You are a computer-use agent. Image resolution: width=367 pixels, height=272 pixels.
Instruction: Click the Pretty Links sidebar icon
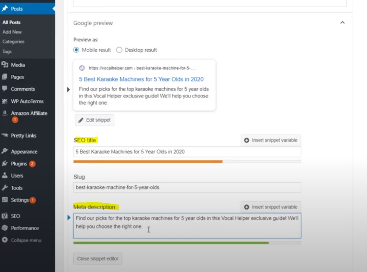[6, 135]
